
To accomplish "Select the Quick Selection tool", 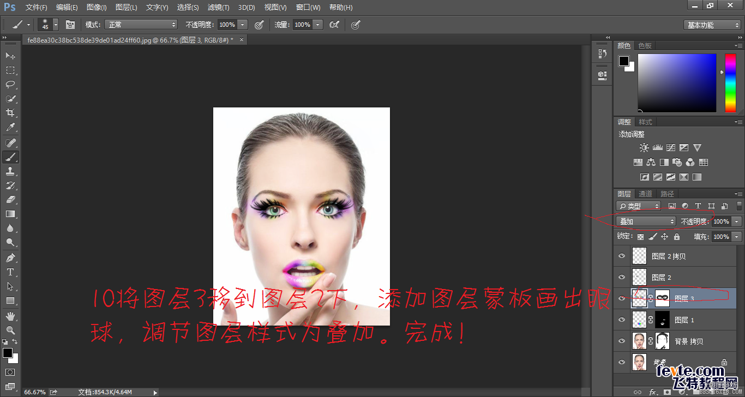I will 10,99.
